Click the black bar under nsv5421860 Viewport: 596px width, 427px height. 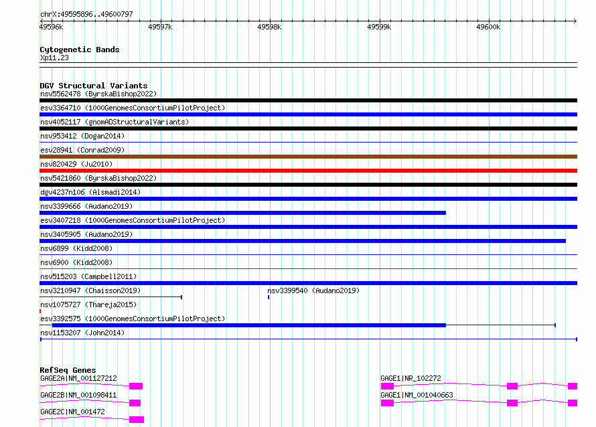pos(308,185)
